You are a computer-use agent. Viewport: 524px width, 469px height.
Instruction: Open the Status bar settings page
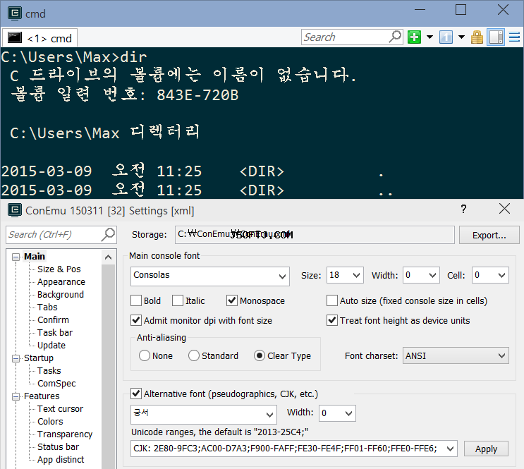(58, 447)
